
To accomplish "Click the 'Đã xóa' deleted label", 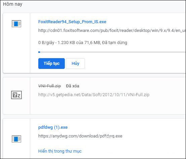I will (73, 86).
